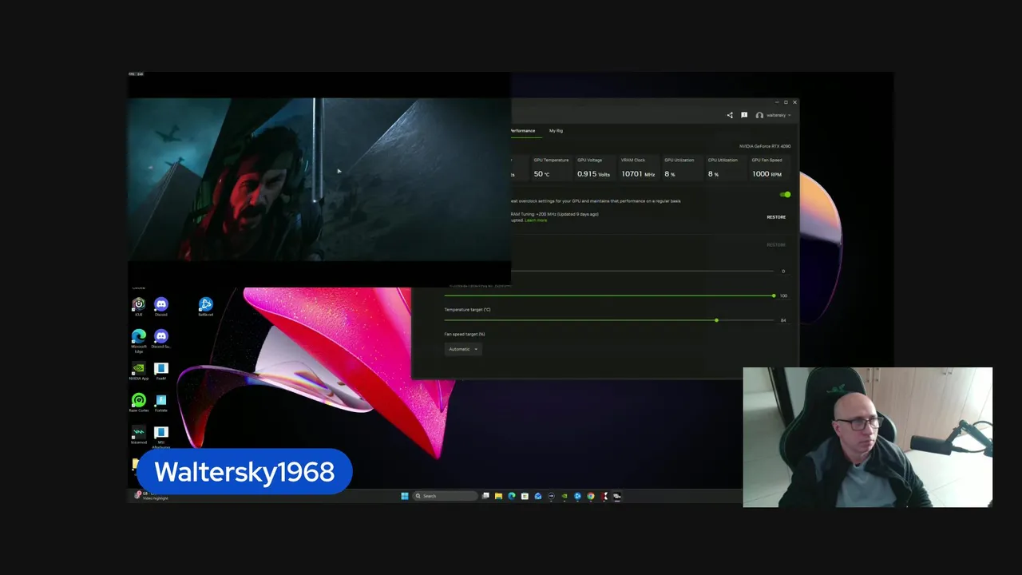Click the upper RESTORE button
The height and width of the screenshot is (575, 1022).
tap(776, 217)
